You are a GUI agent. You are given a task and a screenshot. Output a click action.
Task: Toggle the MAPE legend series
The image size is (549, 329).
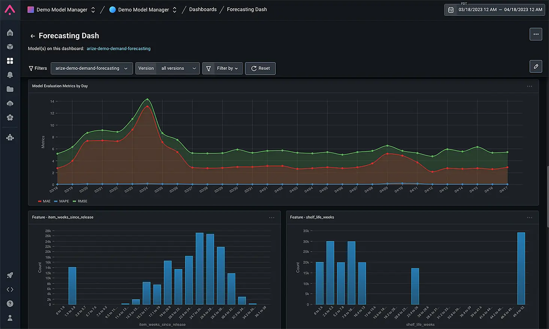61,201
